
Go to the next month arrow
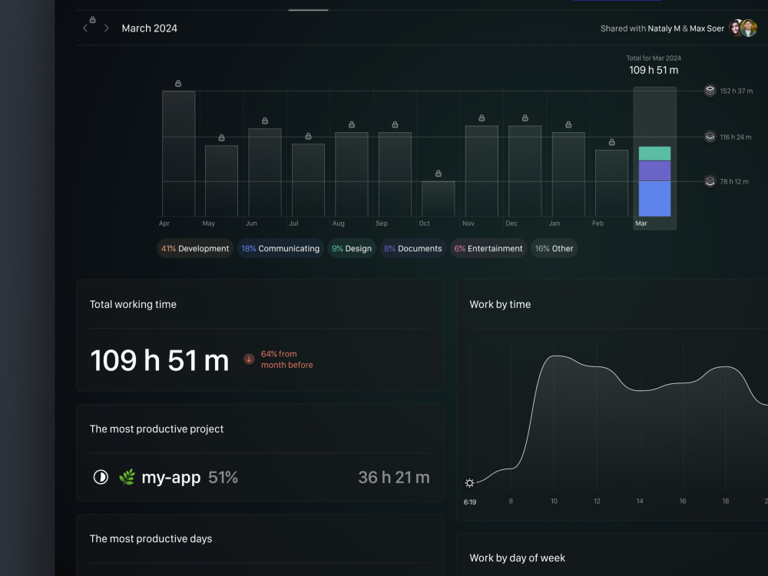(x=106, y=28)
